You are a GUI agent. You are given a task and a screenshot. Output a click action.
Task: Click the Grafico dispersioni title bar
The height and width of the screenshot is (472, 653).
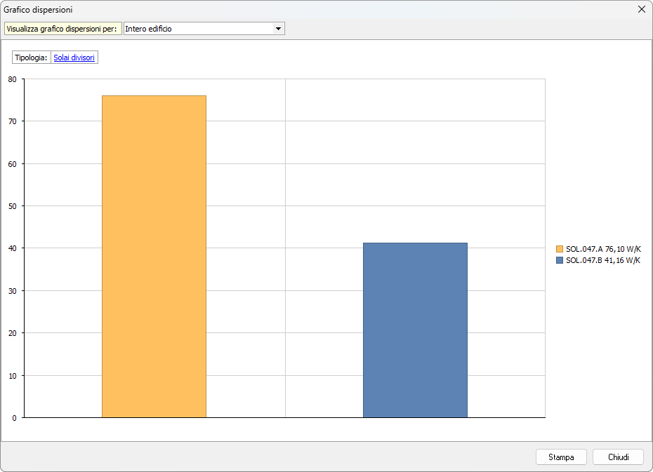281,10
